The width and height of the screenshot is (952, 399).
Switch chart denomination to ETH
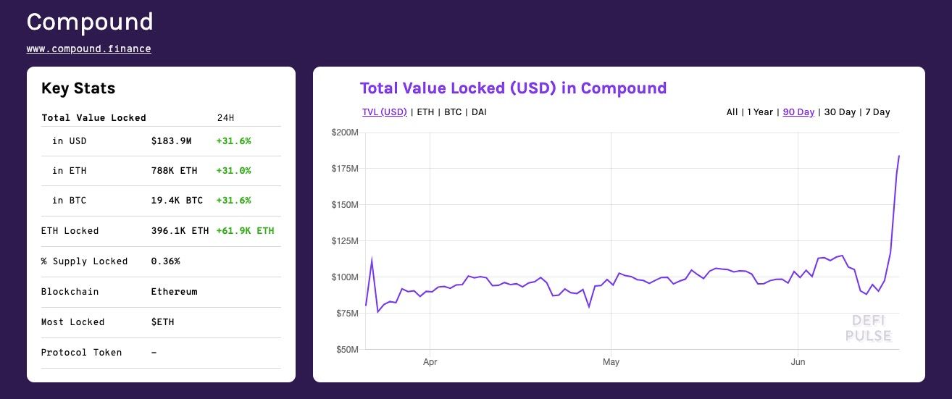coord(425,112)
